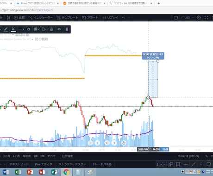This screenshot has height=176, width=213.
Task: Reset chart view with circular arrow
Action: 124,143
